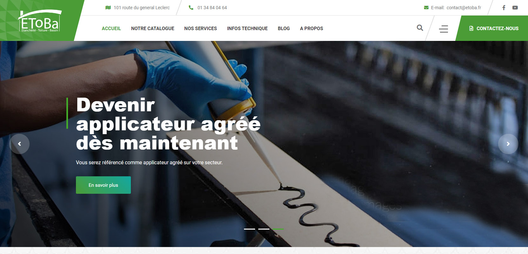Screen dimensions: 528x254
Task: Click the envelope icon beside E-mail
Action: (426, 8)
